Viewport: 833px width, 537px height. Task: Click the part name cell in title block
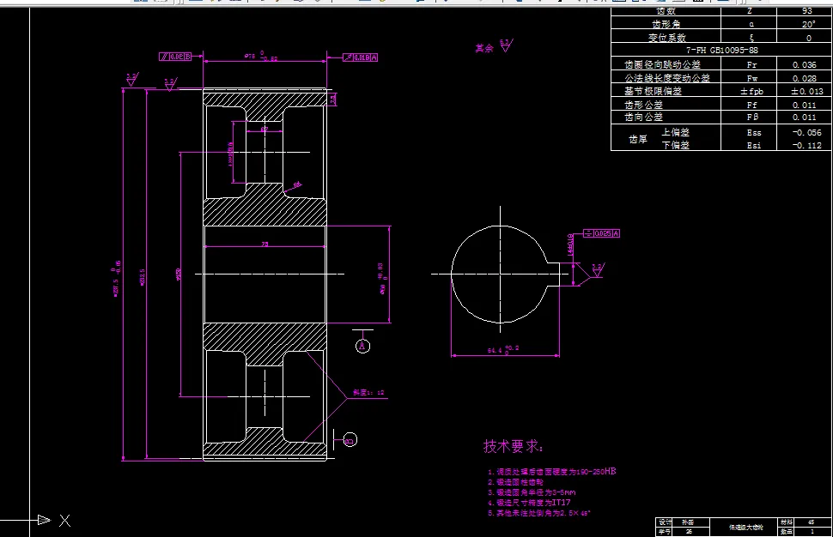click(745, 528)
